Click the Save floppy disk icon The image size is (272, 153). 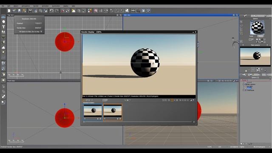[x=19, y=11]
